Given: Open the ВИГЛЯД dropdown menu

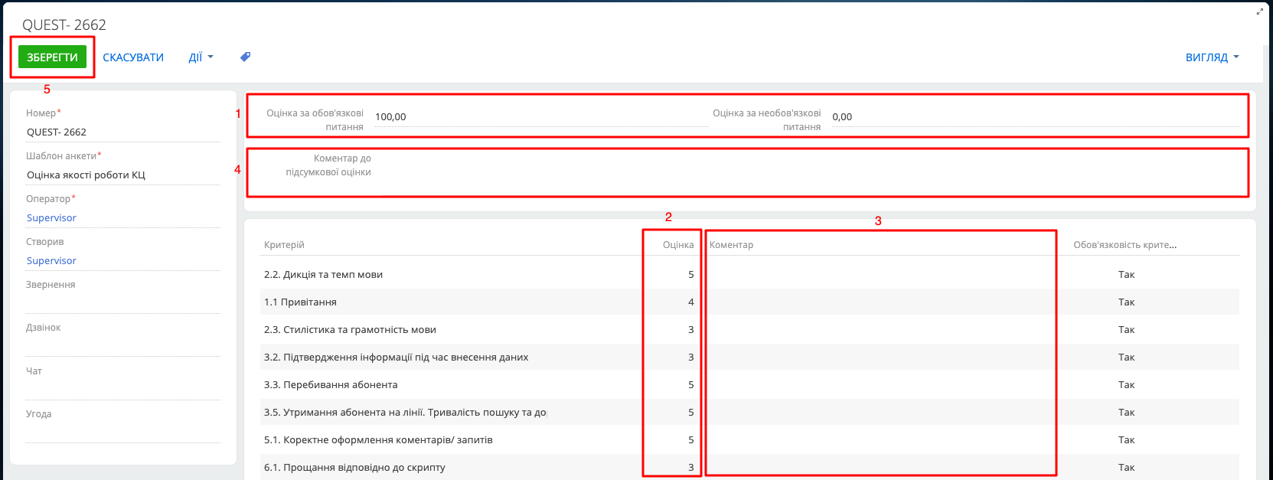Looking at the screenshot, I should coord(1212,57).
